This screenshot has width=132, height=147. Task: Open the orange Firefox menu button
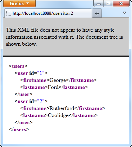point(19,4)
